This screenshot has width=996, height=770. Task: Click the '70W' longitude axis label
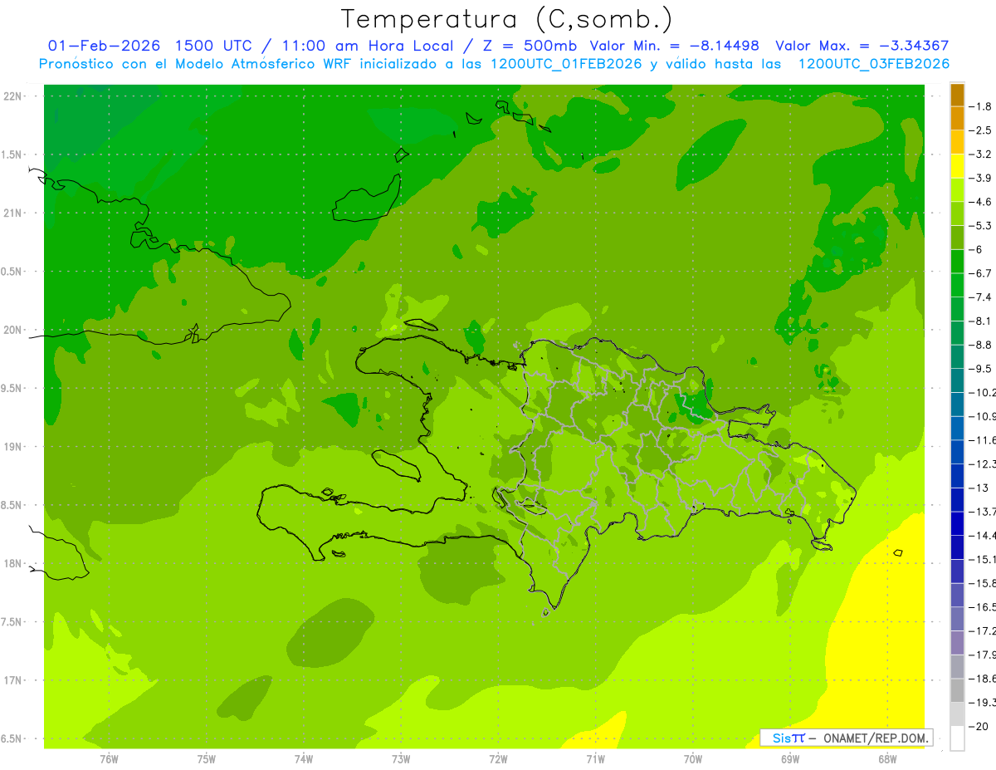click(693, 758)
